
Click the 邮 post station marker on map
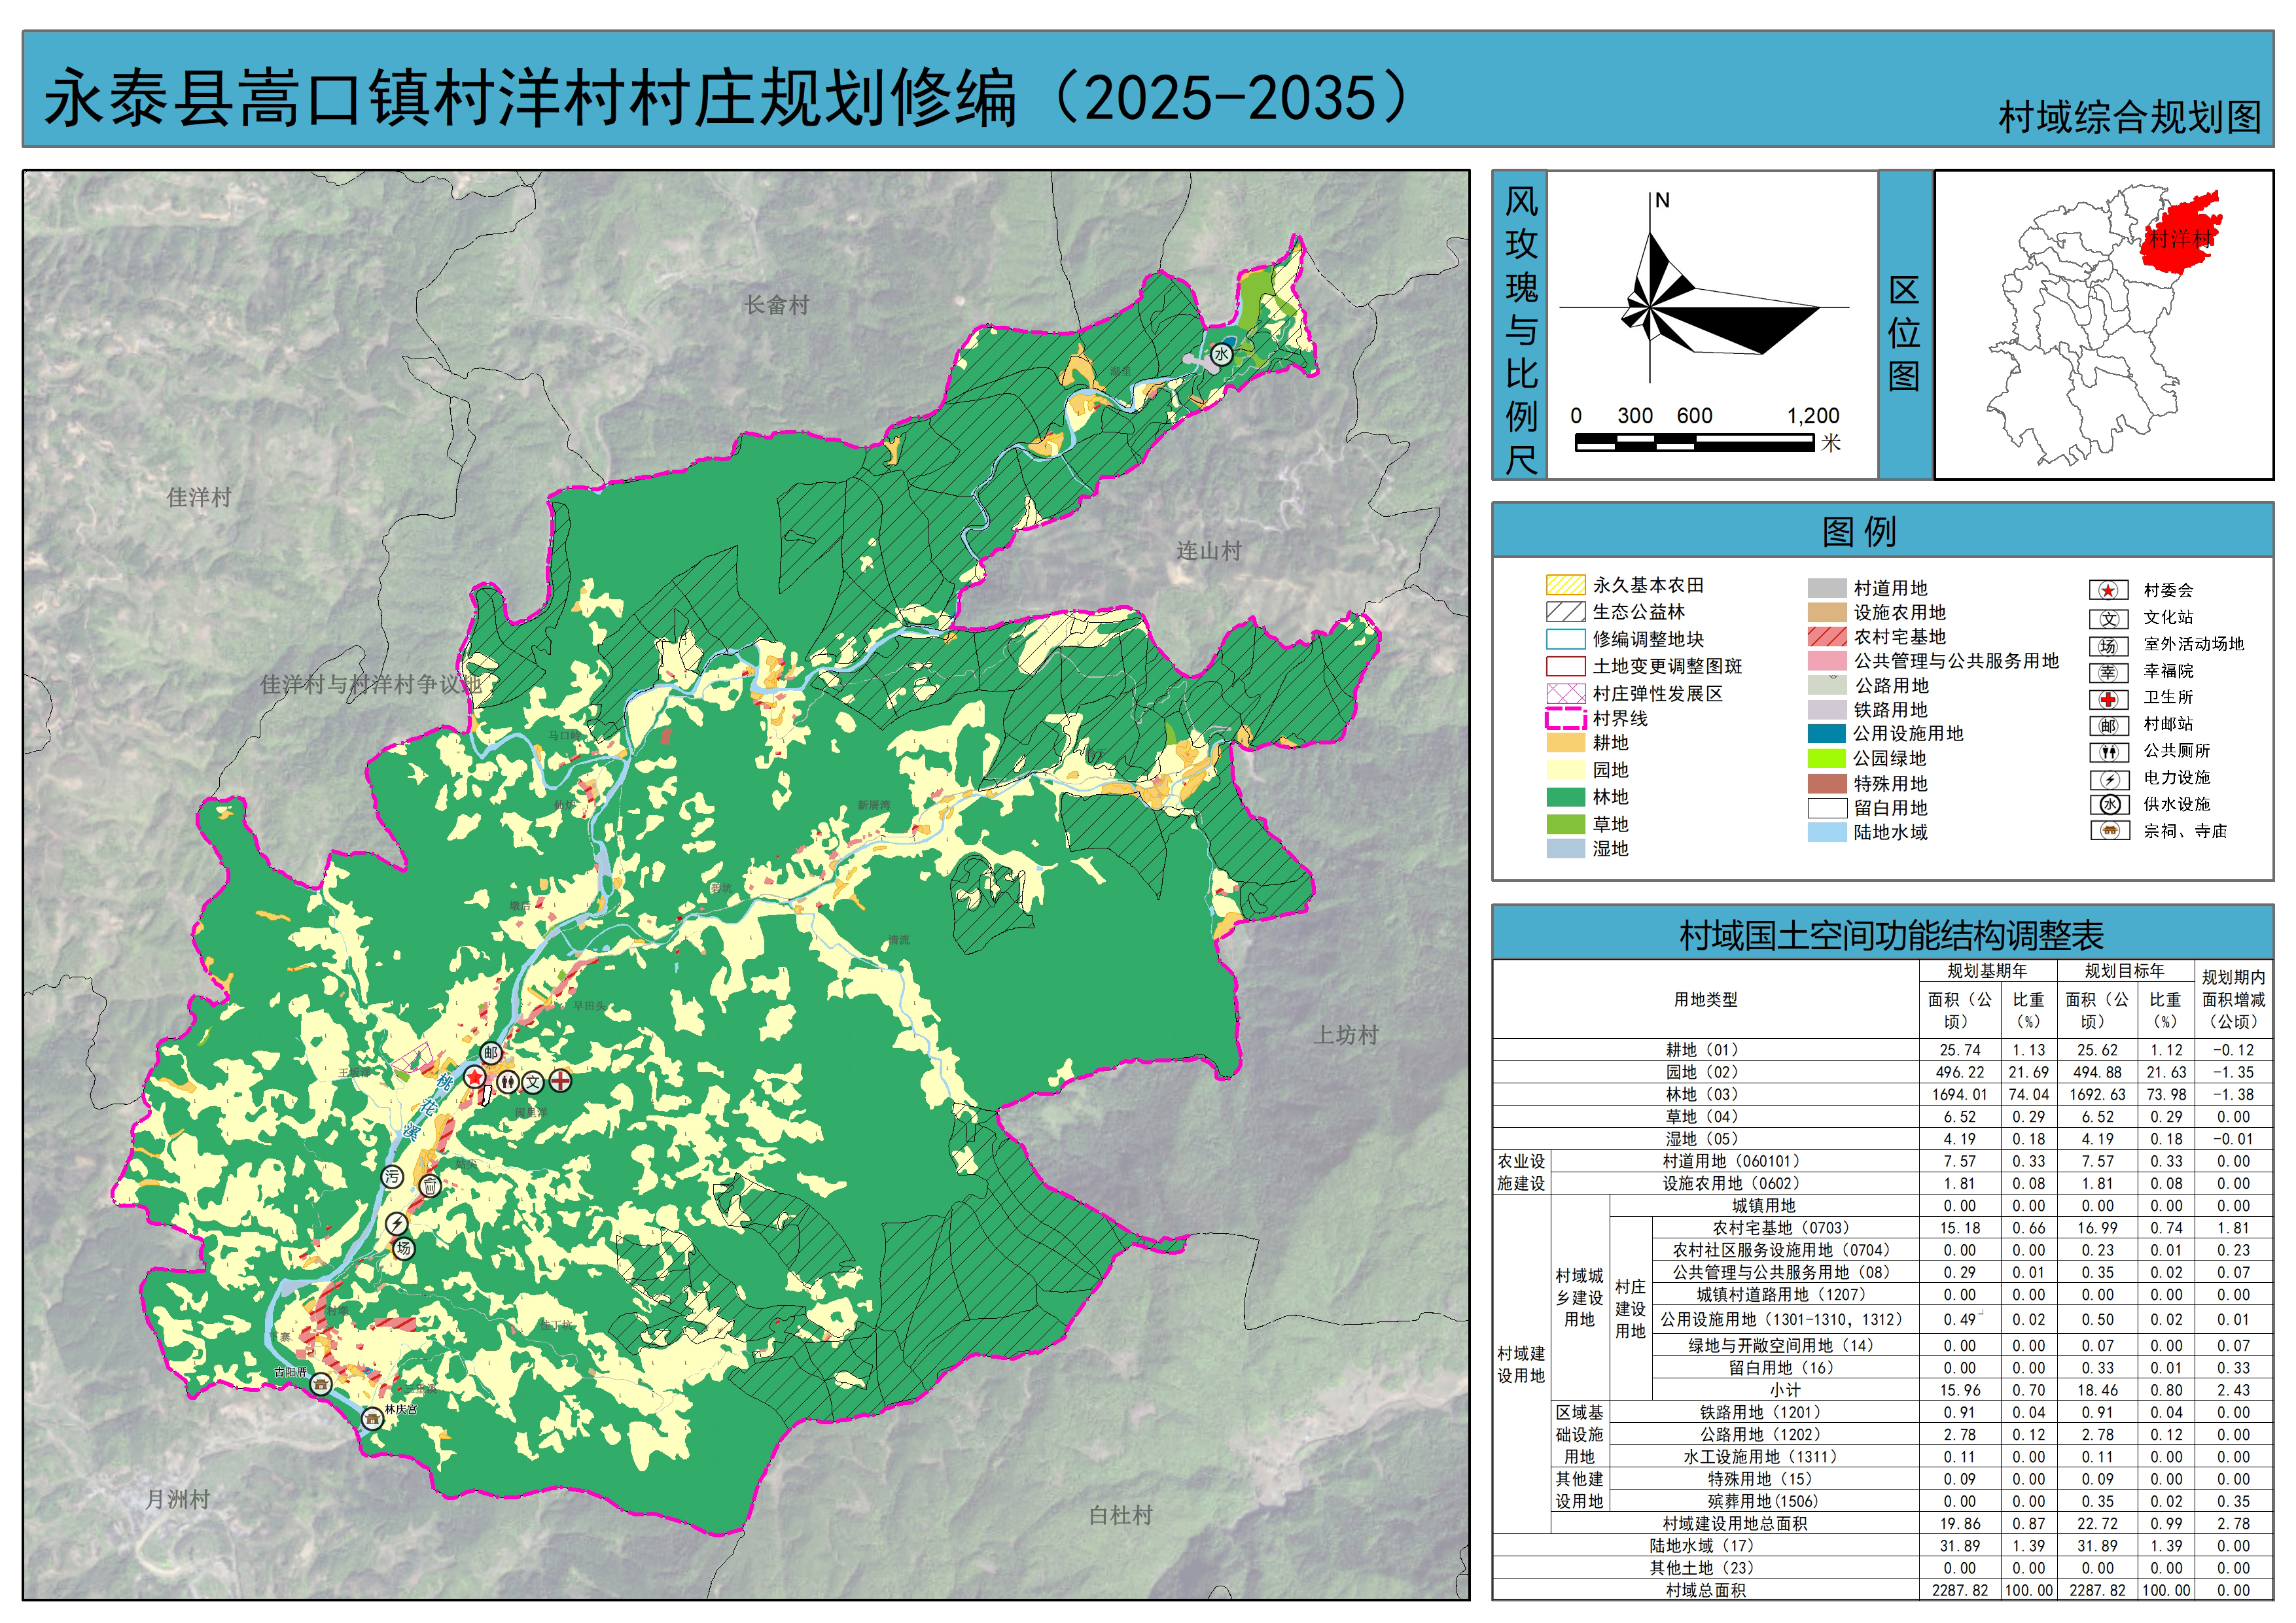pos(490,1053)
